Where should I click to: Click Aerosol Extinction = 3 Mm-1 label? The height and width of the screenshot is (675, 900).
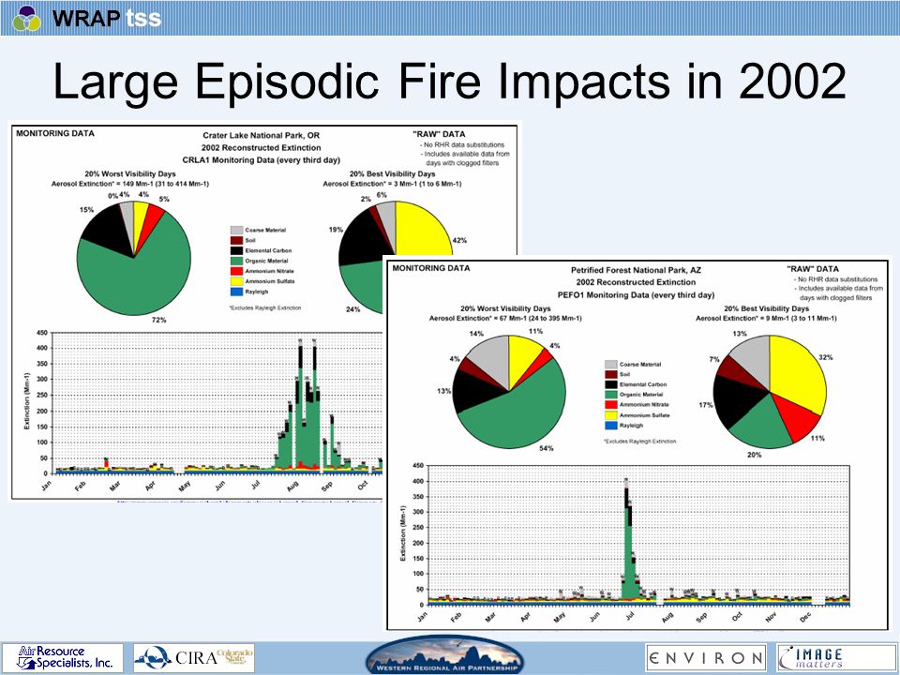[392, 184]
